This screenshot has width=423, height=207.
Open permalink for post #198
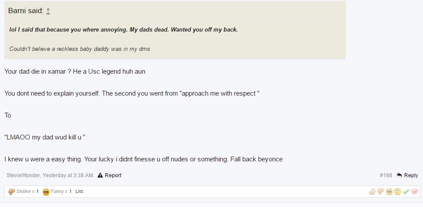tap(386, 175)
